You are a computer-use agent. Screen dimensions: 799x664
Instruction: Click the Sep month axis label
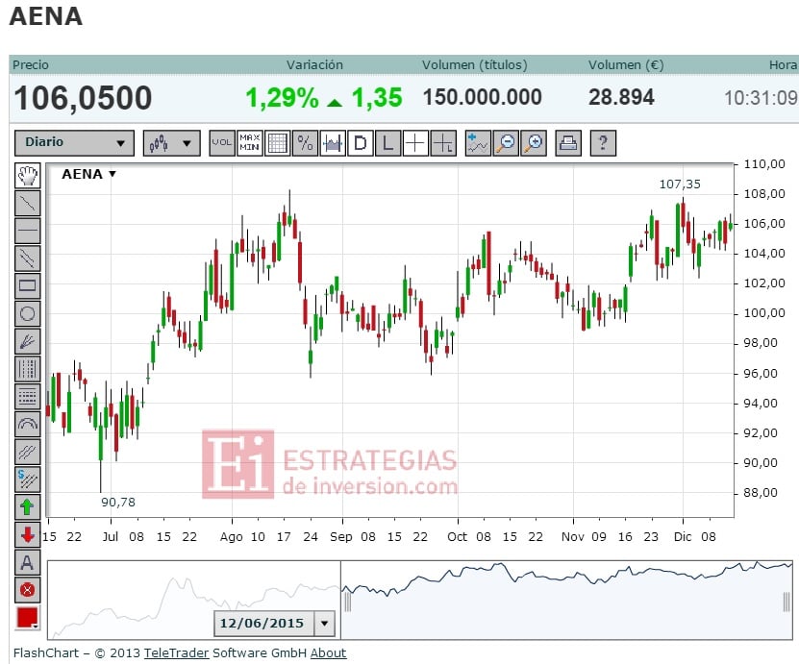(x=341, y=537)
